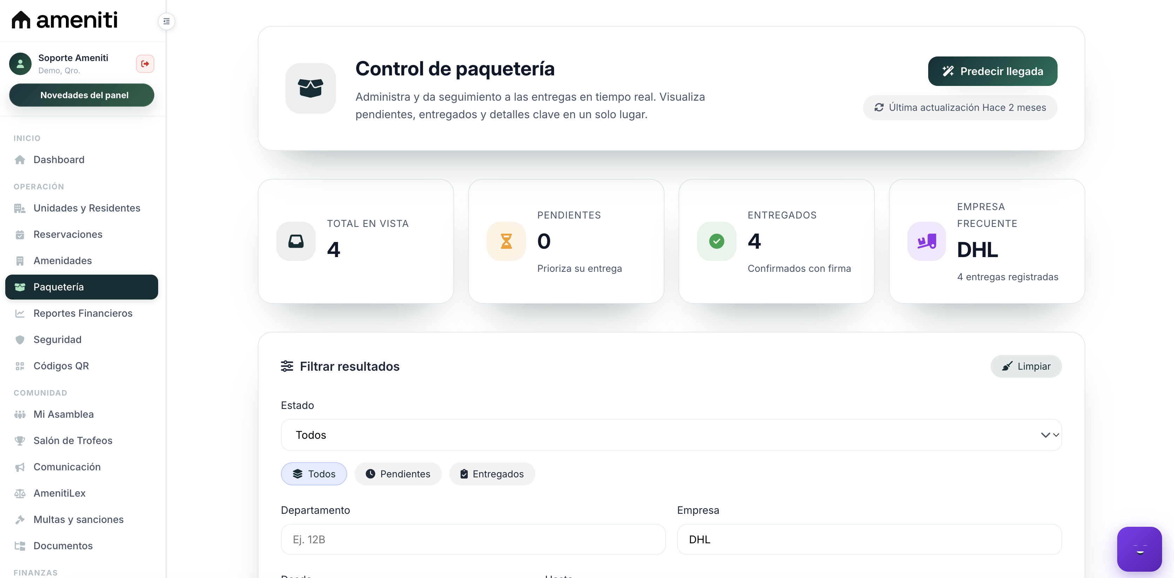Viewport: 1174px width, 578px height.
Task: Select Paquetería menu item
Action: point(82,287)
